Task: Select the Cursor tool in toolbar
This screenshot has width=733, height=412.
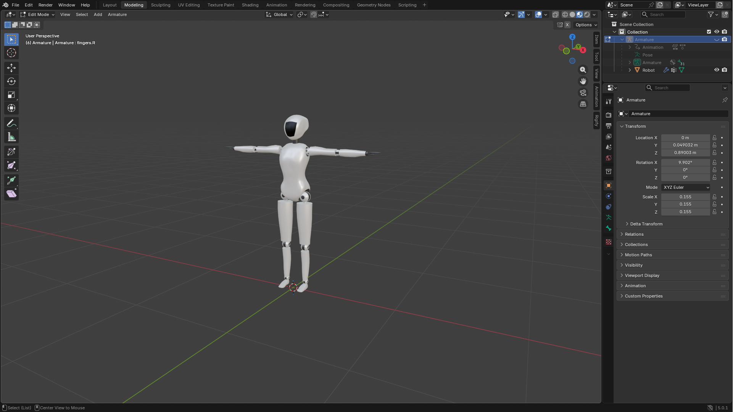Action: (x=11, y=53)
